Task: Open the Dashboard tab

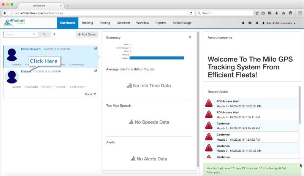Action: (x=68, y=23)
